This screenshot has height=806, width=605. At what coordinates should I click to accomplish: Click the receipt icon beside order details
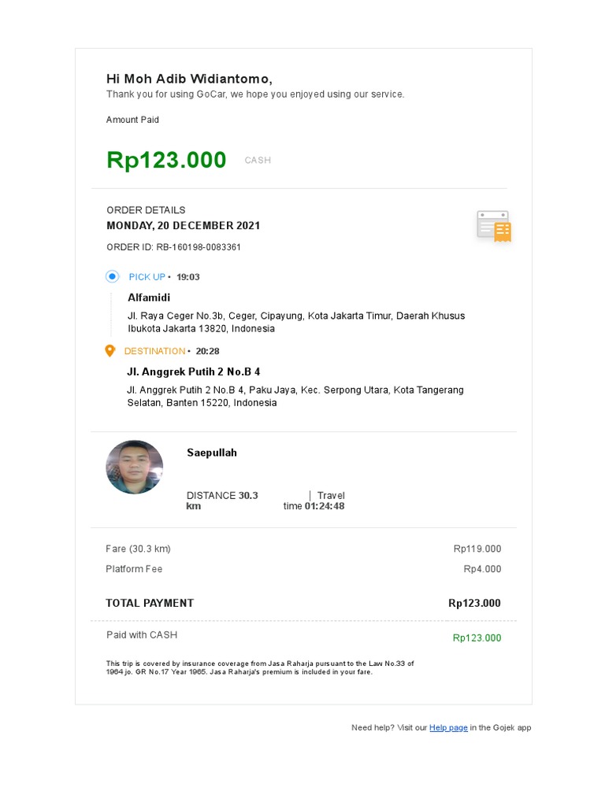coord(494,226)
